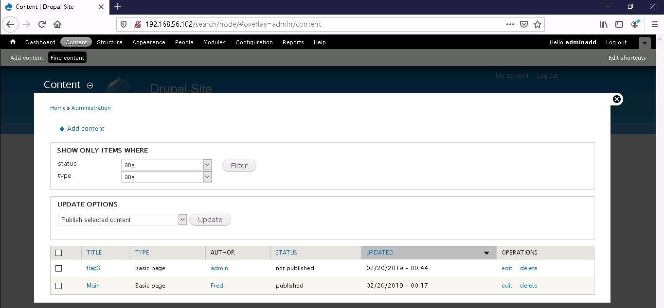This screenshot has width=664, height=308.
Task: Bookmark this page with the star icon
Action: [x=538, y=24]
